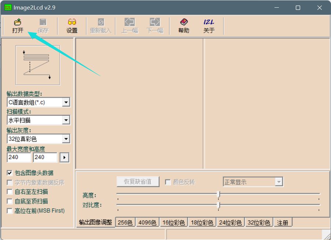
Task: Toggle the 颜色反转 checkbox
Action: (168, 182)
